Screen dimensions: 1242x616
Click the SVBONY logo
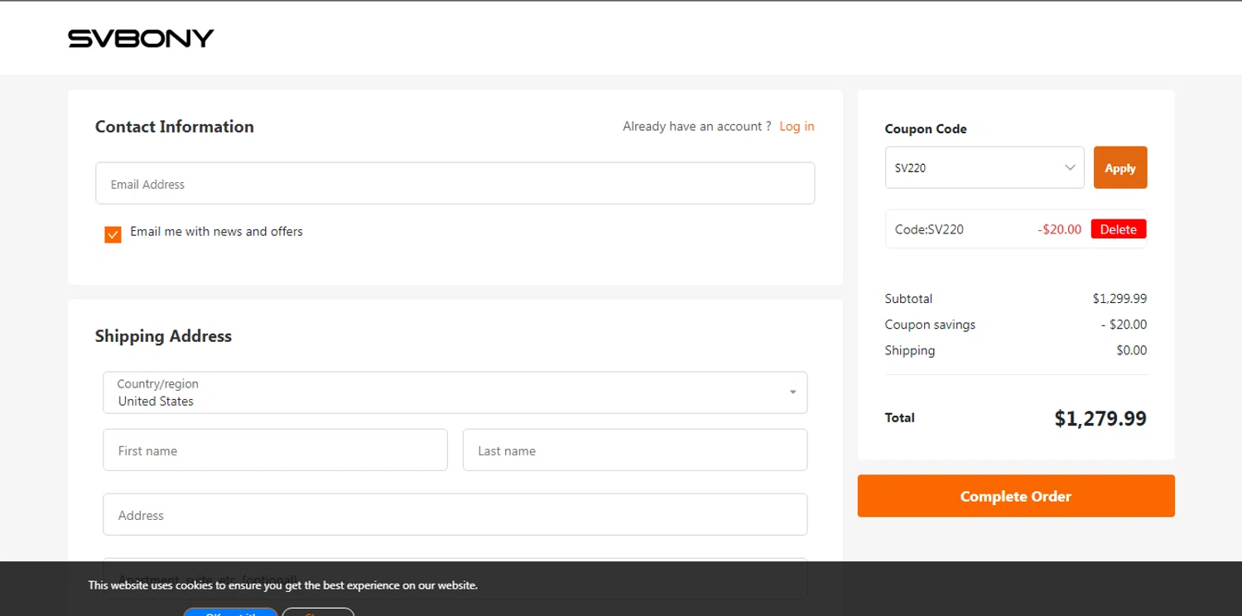[x=141, y=38]
